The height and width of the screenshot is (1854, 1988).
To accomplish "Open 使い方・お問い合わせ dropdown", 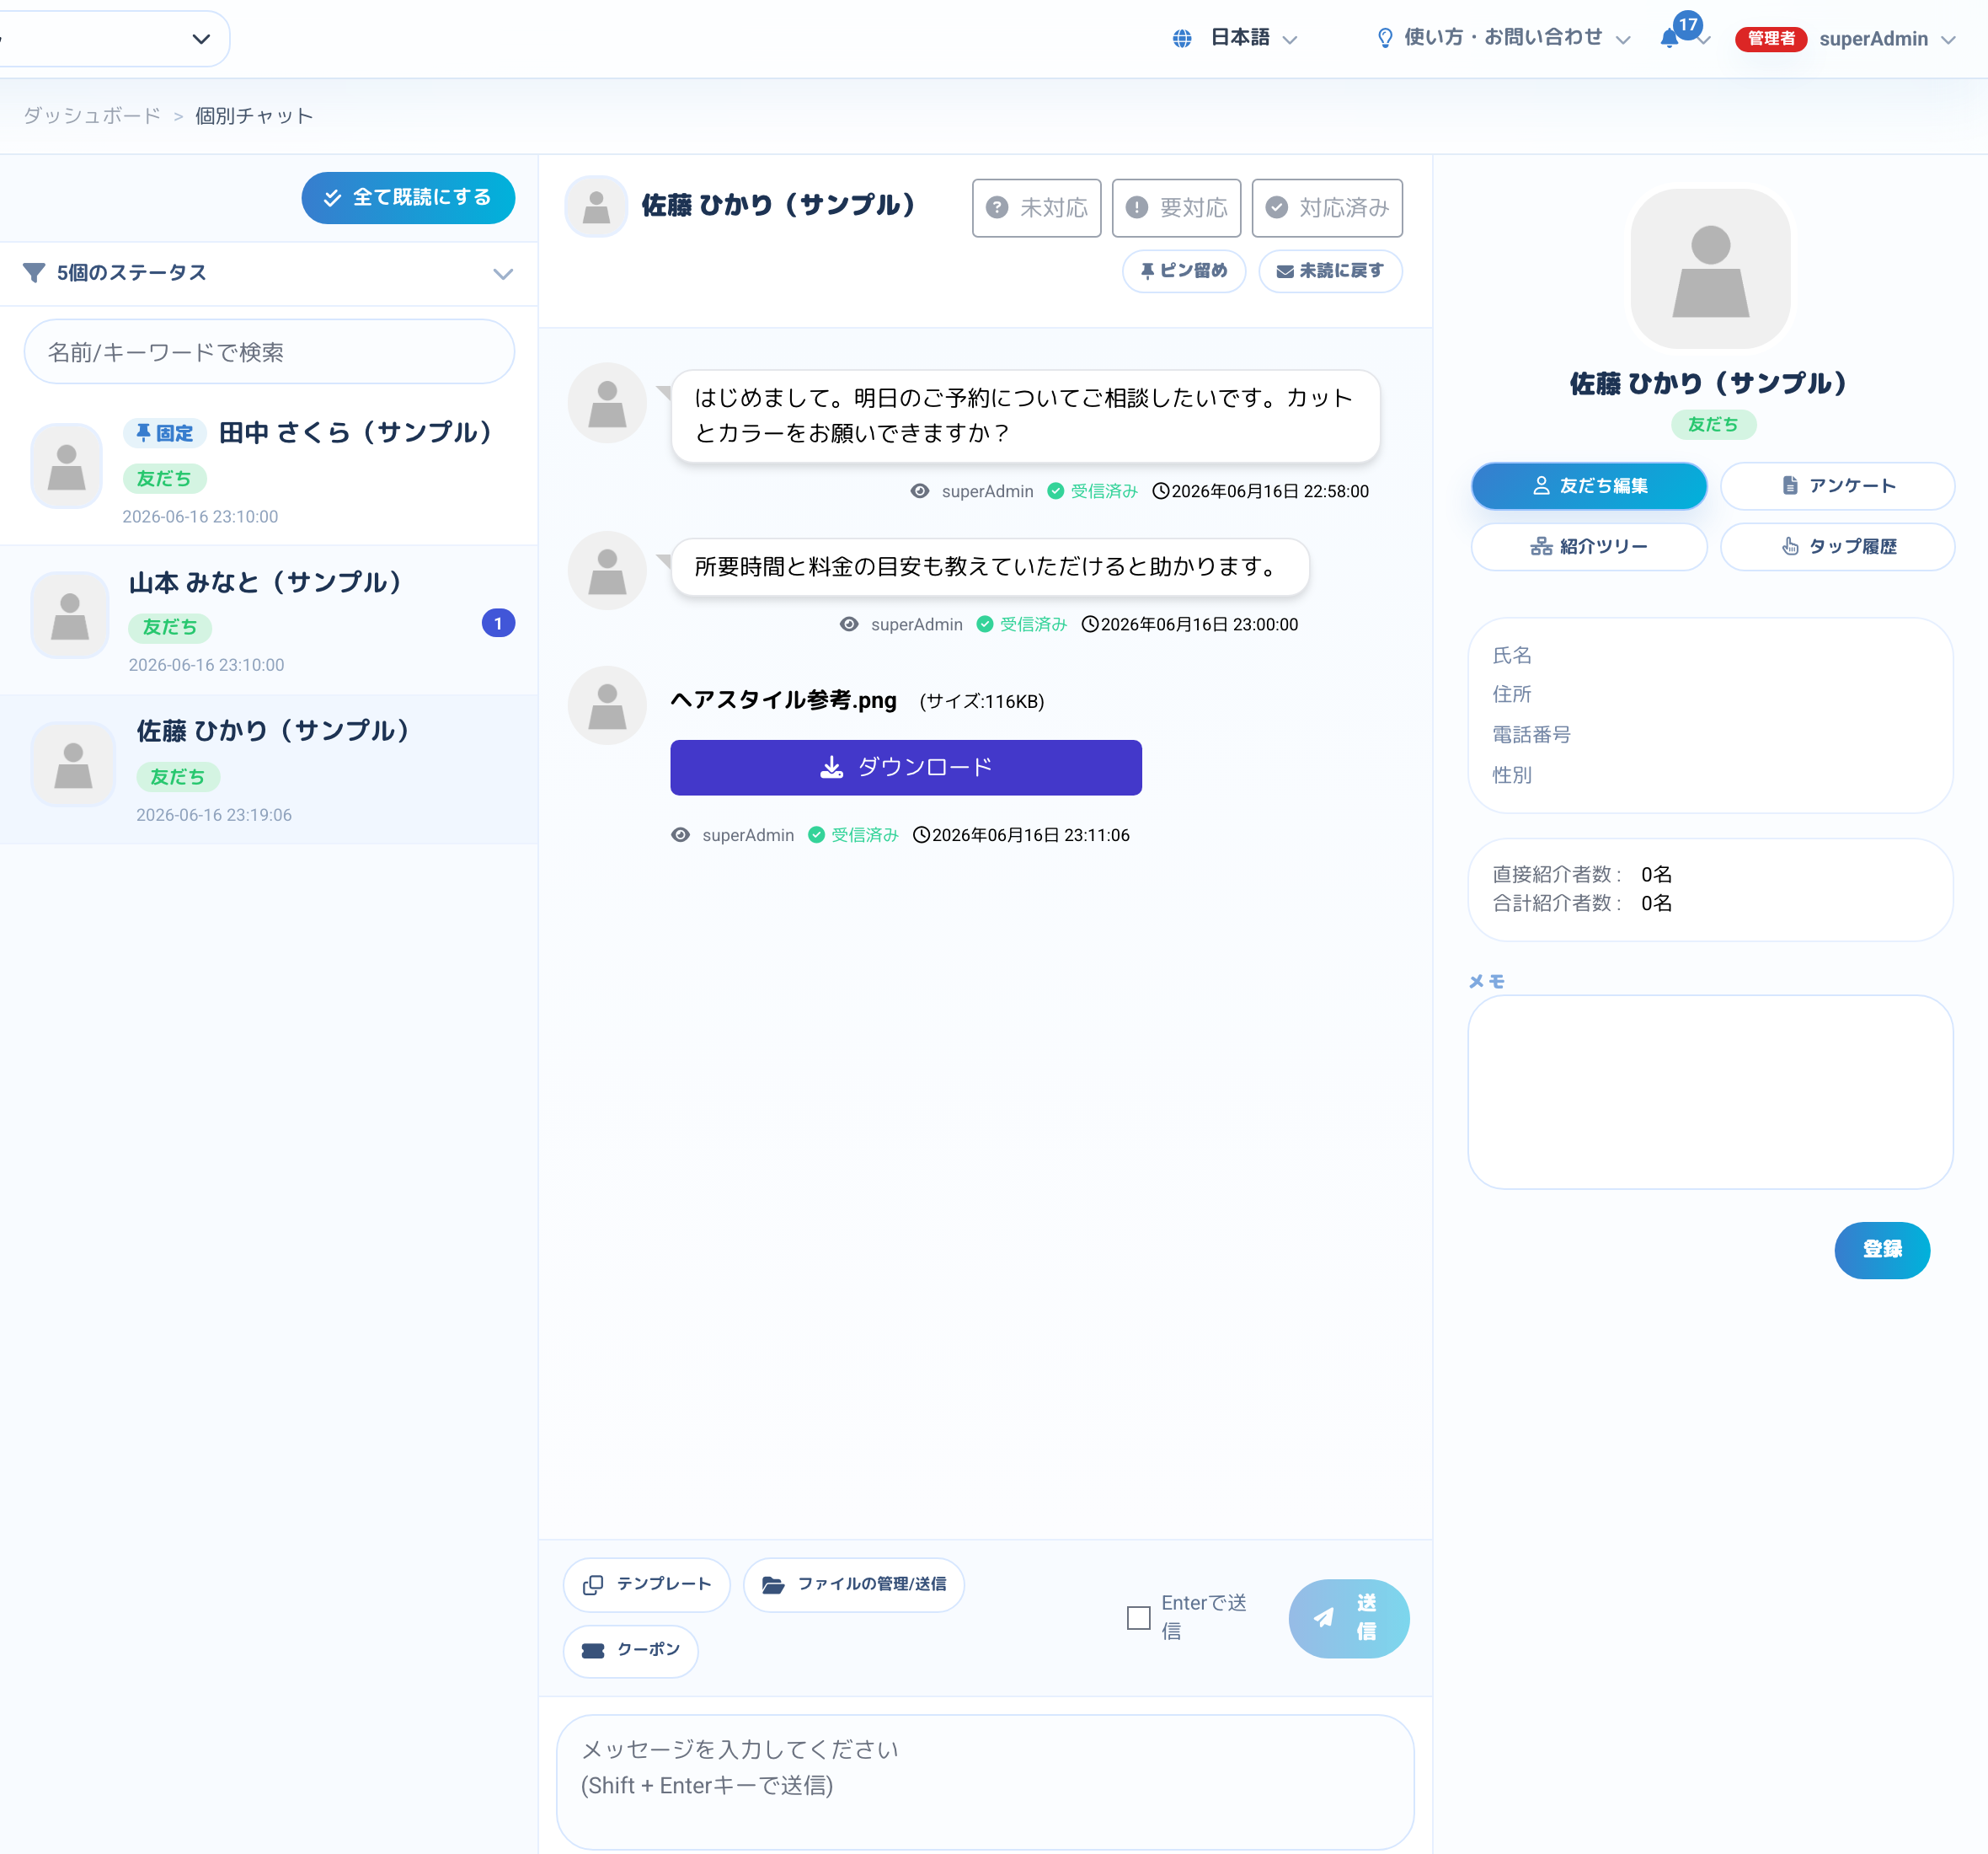I will [x=1504, y=39].
